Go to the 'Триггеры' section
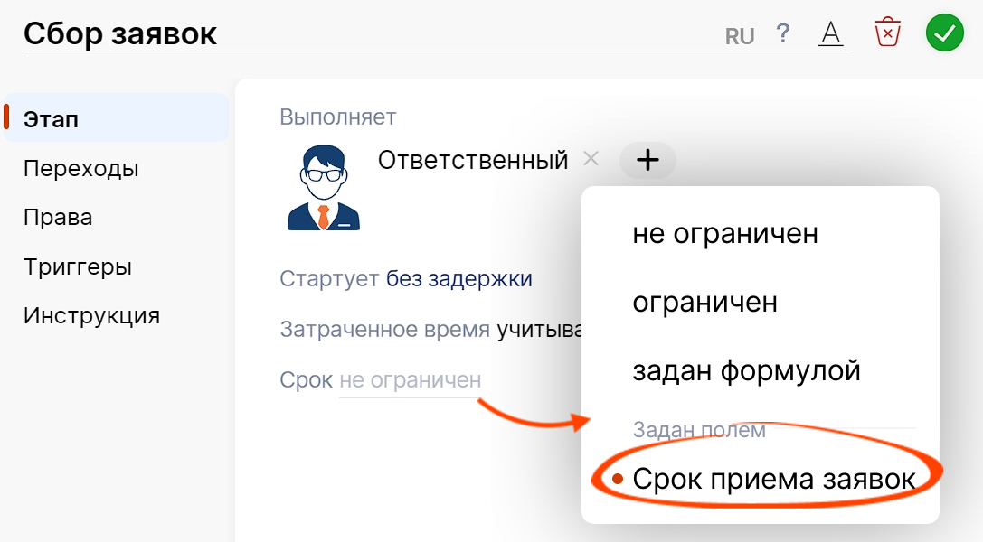This screenshot has width=983, height=542. (78, 267)
